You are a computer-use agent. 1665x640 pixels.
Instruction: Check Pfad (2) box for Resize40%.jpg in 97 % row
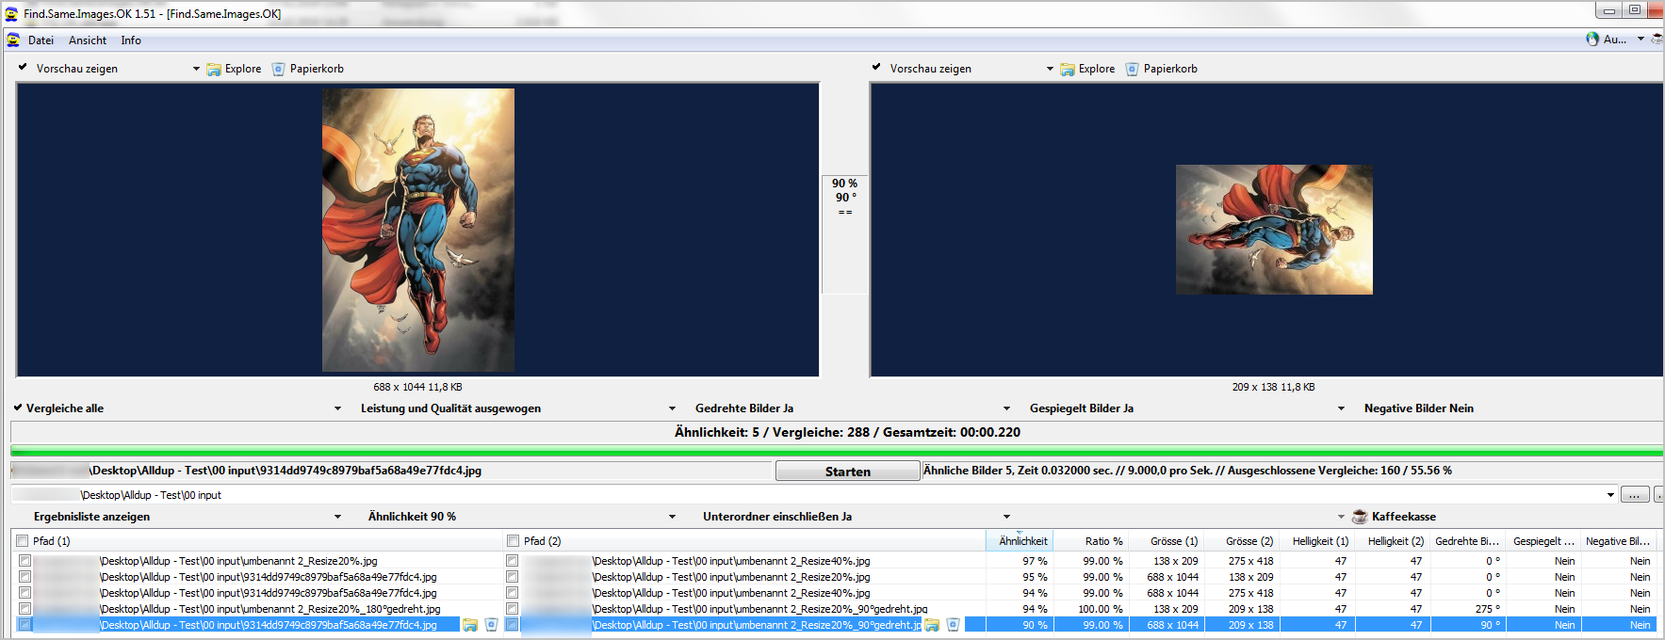tap(513, 561)
